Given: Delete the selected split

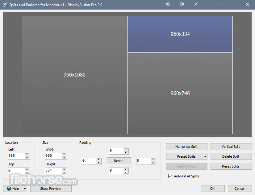Looking at the screenshot, I should point(231,156).
